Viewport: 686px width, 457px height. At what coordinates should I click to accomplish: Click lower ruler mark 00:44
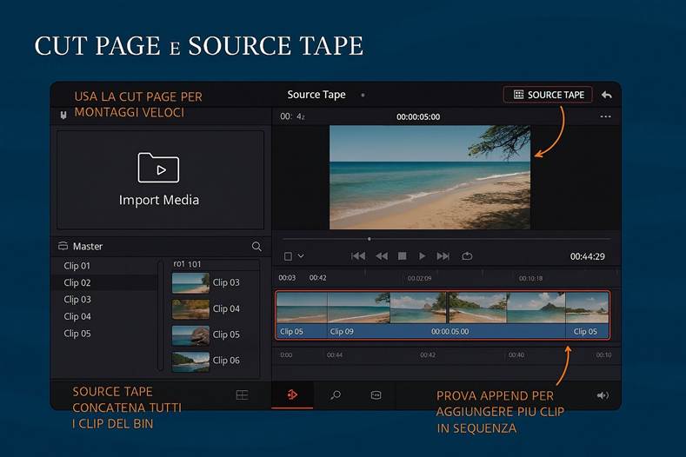click(335, 355)
